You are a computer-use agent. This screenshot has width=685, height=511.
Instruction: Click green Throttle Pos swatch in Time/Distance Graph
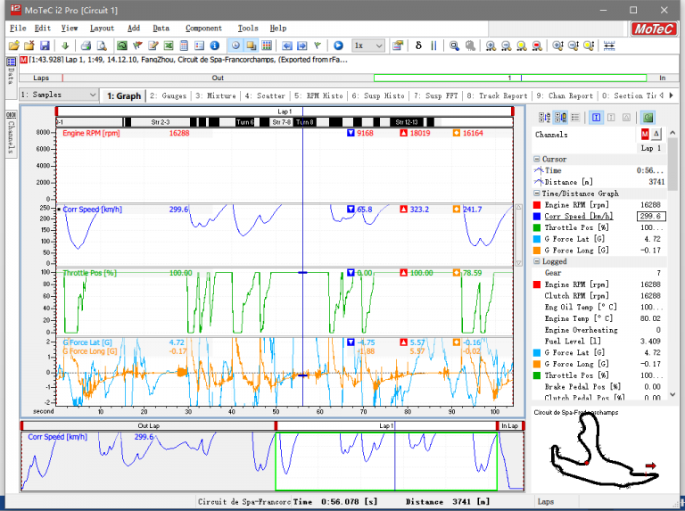(537, 227)
